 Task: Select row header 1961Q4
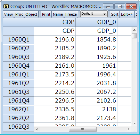pyautogui.click(x=18, y=101)
